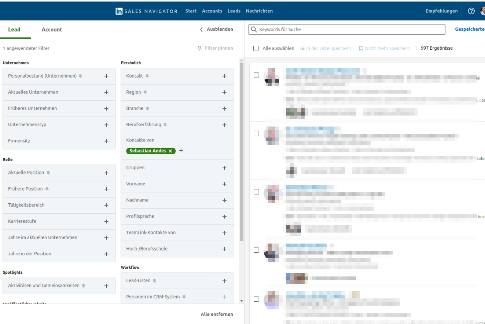This screenshot has width=485, height=324.
Task: Expand the Karrierestufe filter
Action: [106, 222]
